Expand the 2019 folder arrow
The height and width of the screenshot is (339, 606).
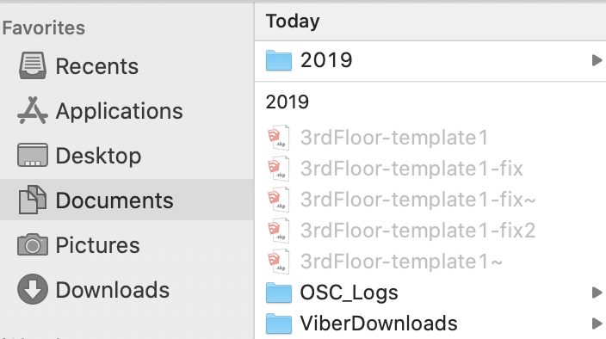[597, 60]
